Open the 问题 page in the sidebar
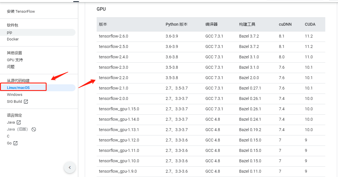This screenshot has width=338, height=177. 10,67
